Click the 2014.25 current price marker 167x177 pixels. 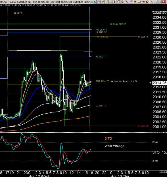point(159,83)
